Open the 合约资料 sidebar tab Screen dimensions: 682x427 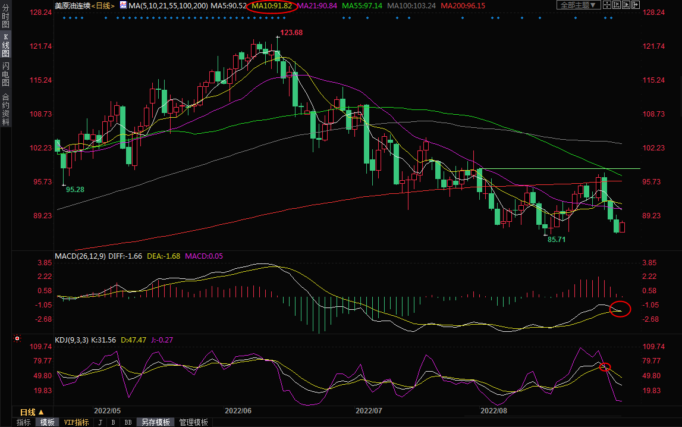click(5, 109)
